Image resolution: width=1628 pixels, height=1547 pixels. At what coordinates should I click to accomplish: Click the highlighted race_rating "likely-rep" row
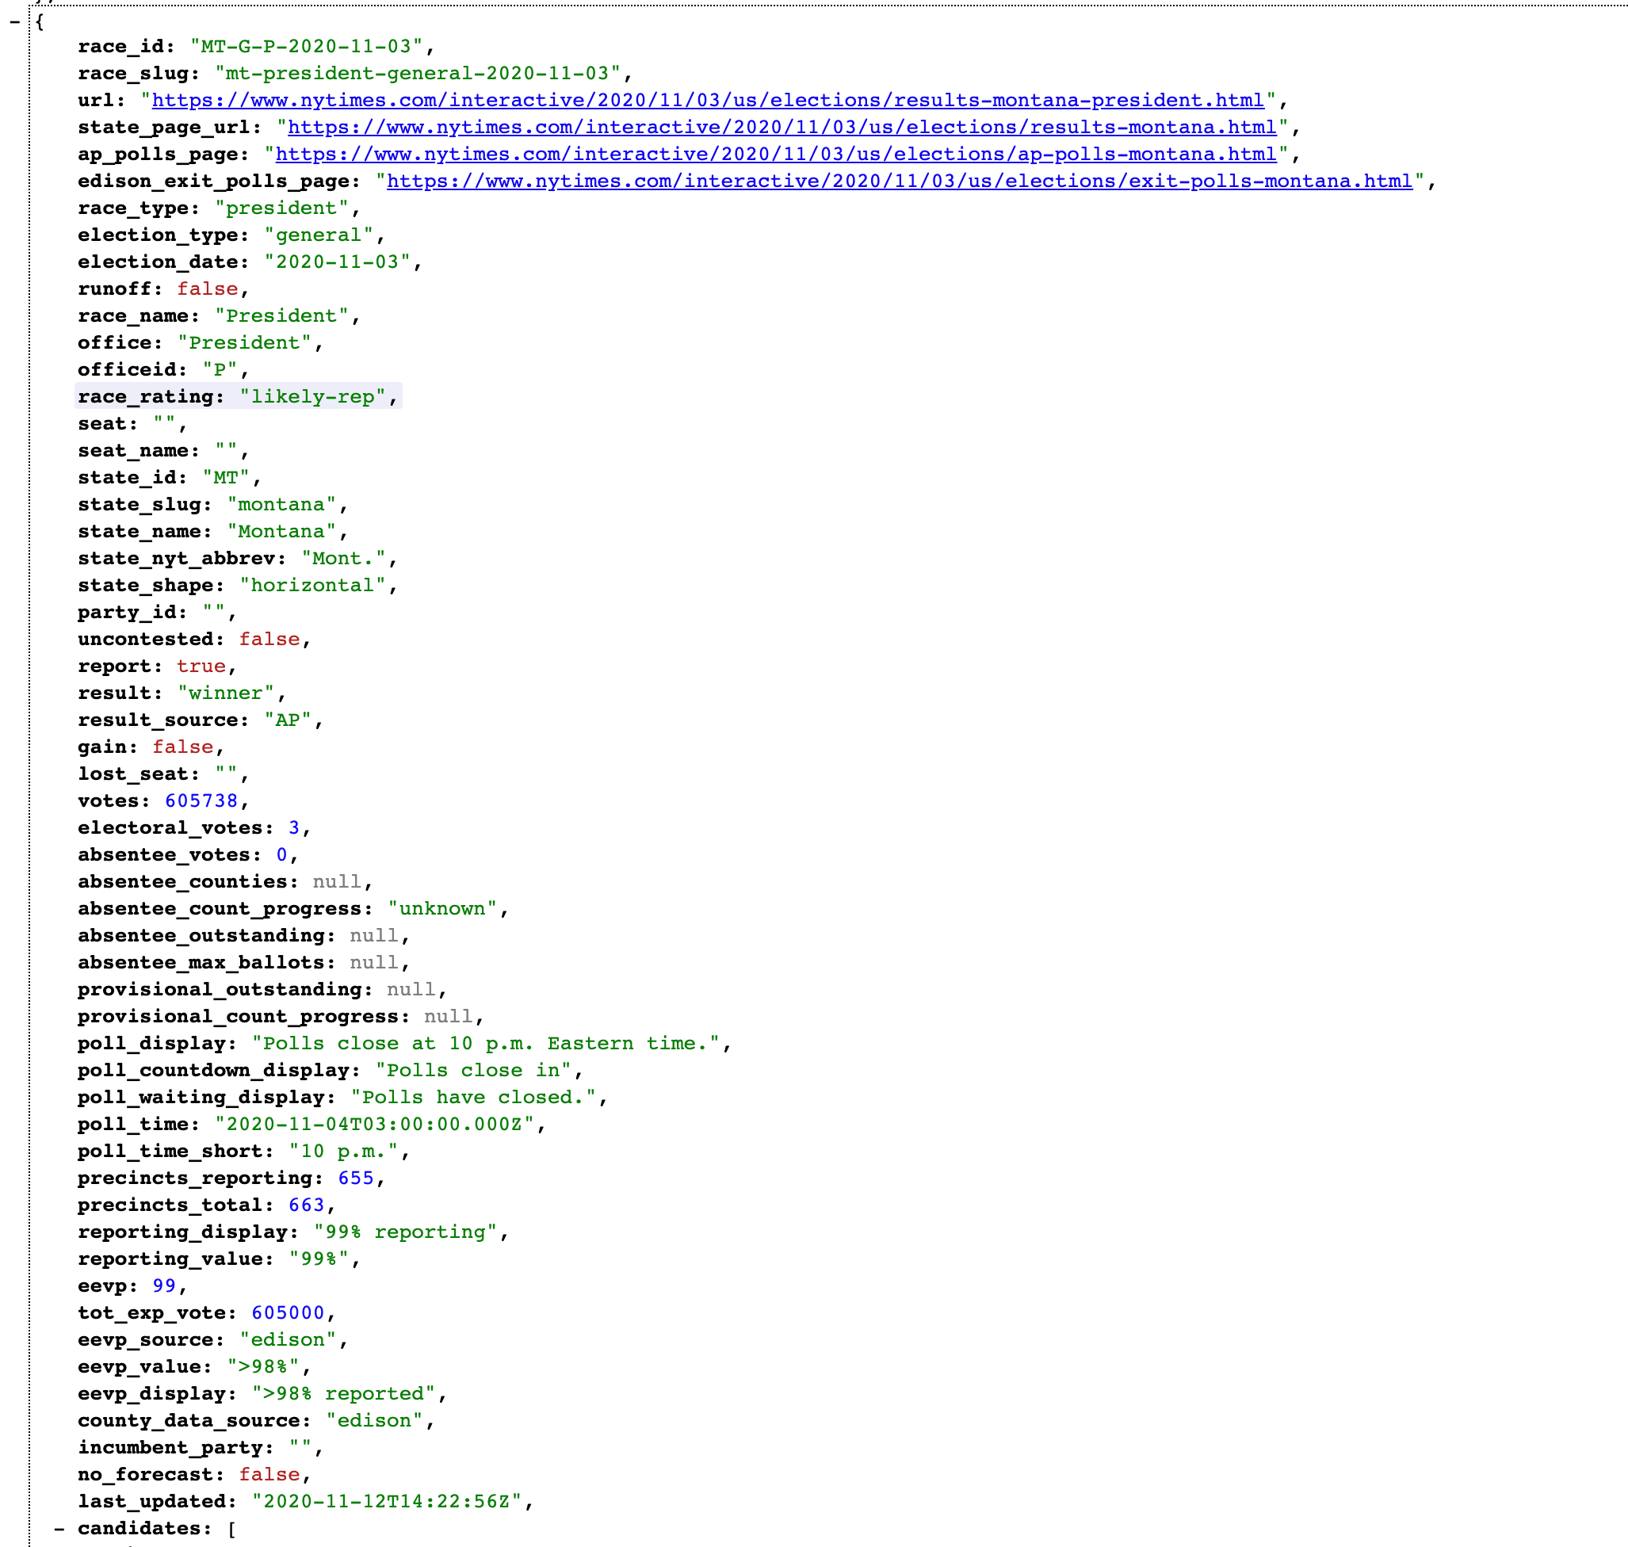tap(239, 396)
